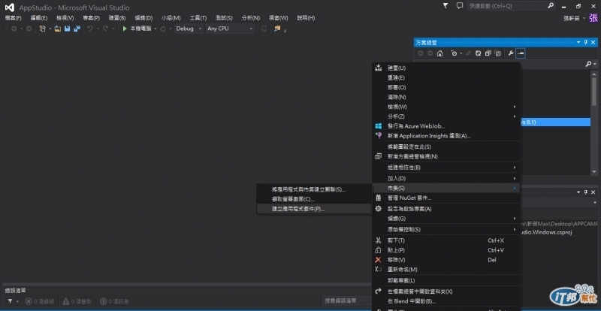
Task: Choose 重新命名(M) from context menu
Action: click(445, 270)
